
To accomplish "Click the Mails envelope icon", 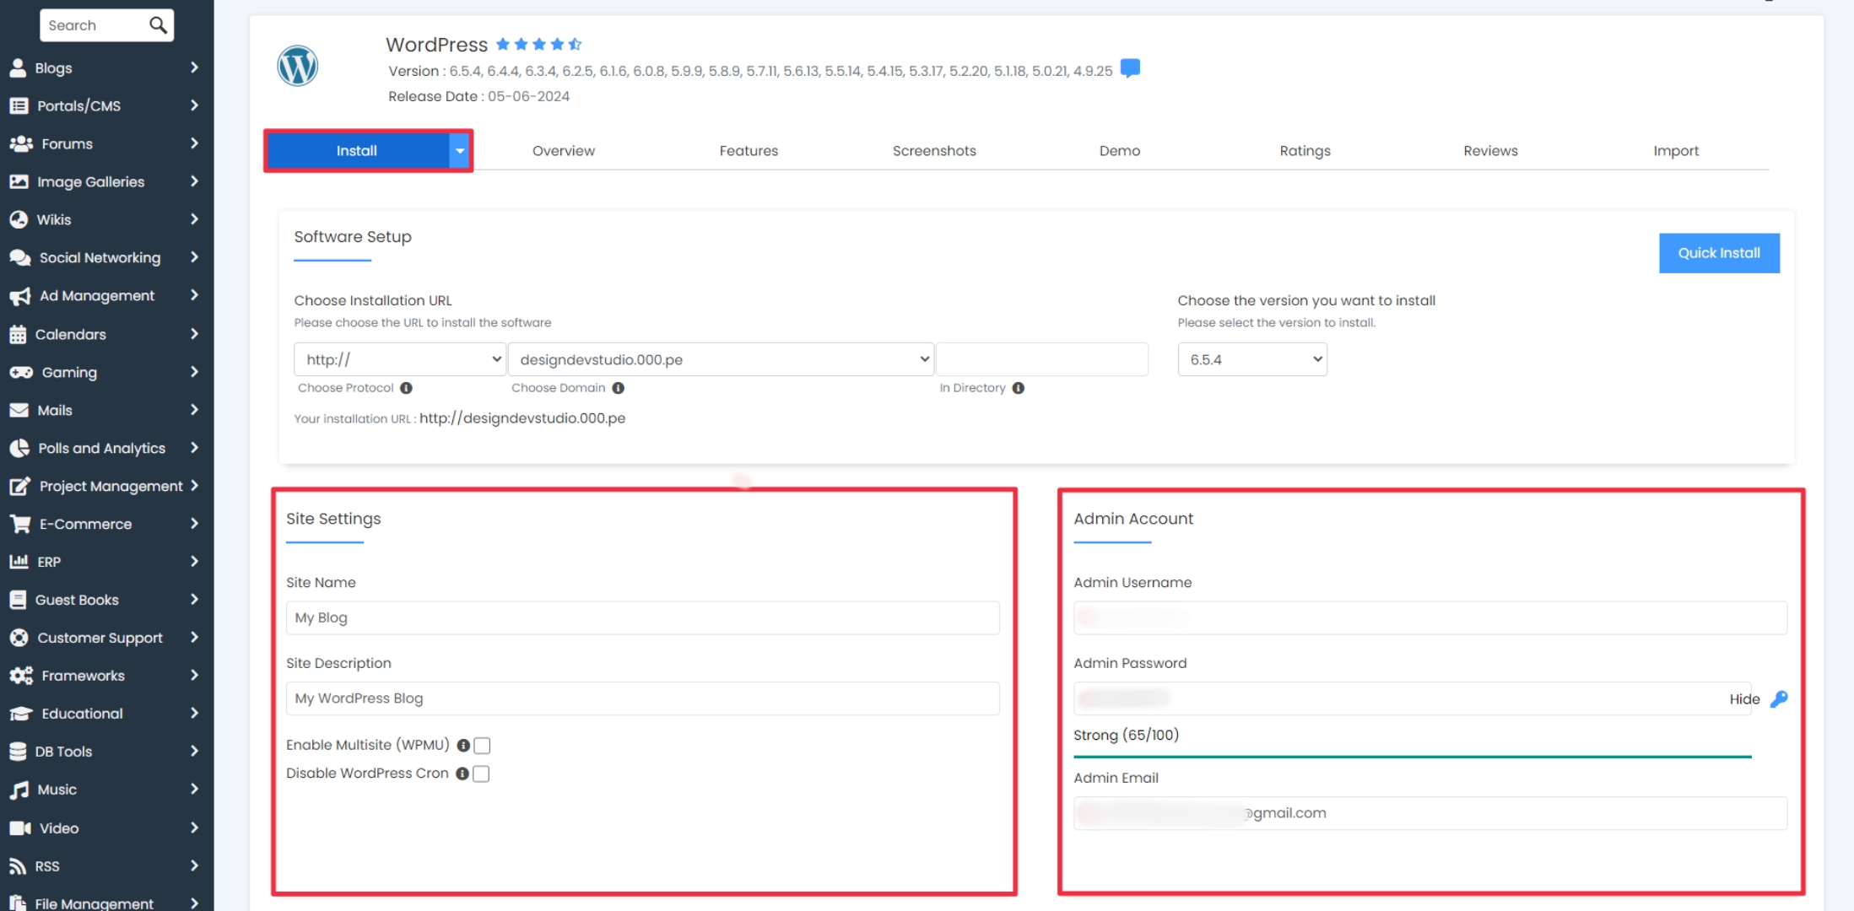I will [x=19, y=410].
